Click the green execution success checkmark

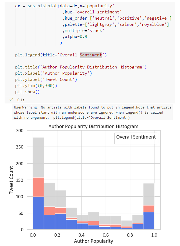tap(11, 100)
